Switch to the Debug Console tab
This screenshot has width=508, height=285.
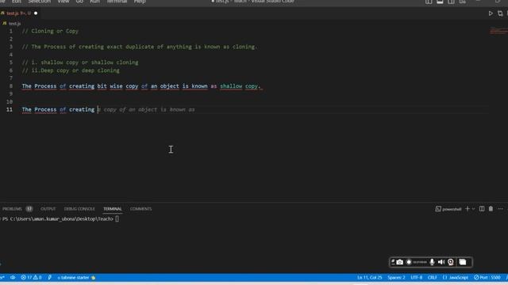click(79, 209)
